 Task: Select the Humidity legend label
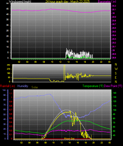pyautogui.click(x=23, y=86)
